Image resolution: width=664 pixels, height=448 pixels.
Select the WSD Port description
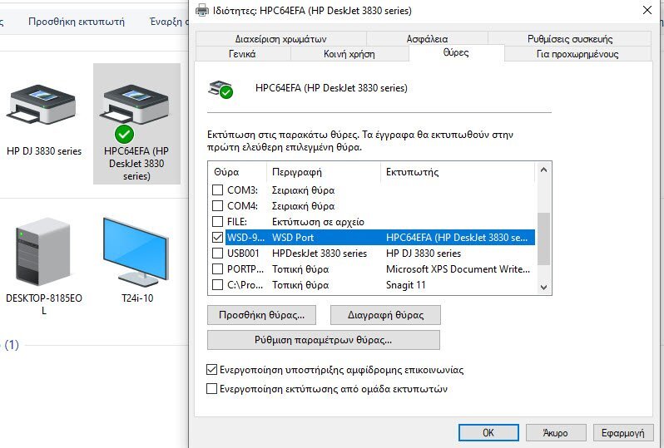[x=293, y=238]
